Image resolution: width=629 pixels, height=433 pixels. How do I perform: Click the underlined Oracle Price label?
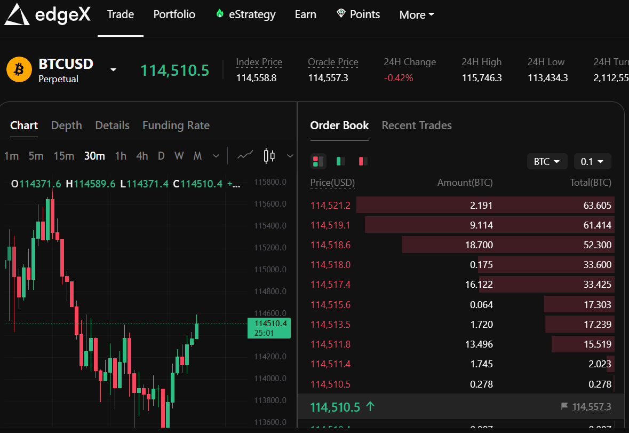(332, 62)
